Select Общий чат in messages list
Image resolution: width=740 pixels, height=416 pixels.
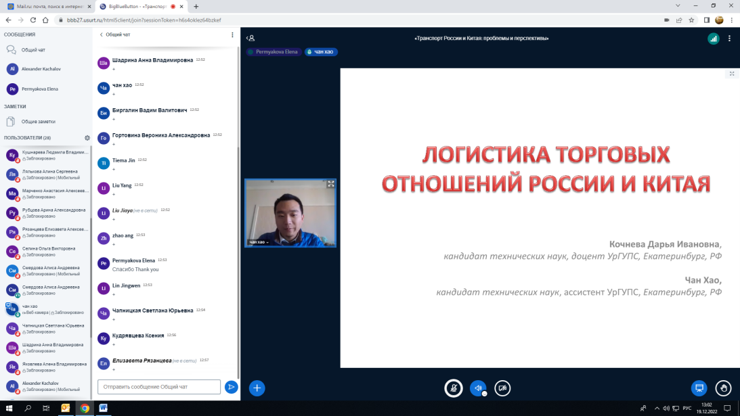pos(32,50)
